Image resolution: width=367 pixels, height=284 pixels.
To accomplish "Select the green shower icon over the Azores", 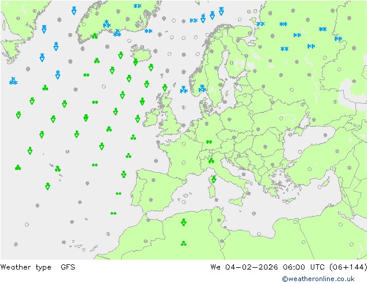I will coord(57,169).
